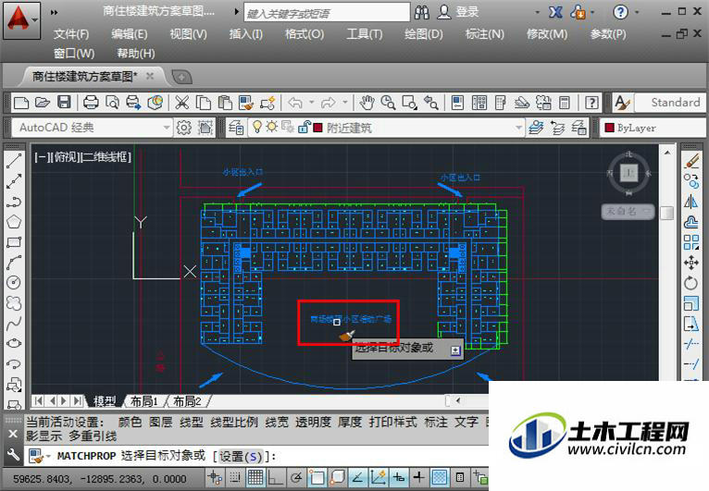Select the Mirror modify tool
The image size is (709, 491).
pos(691,202)
